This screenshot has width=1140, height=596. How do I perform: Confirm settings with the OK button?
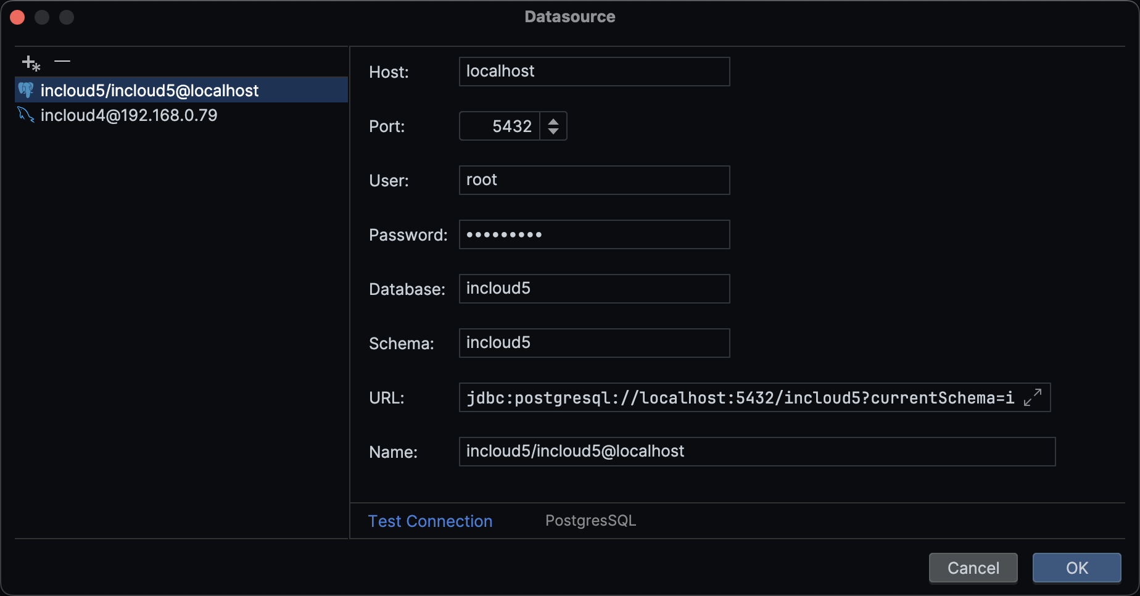point(1076,568)
